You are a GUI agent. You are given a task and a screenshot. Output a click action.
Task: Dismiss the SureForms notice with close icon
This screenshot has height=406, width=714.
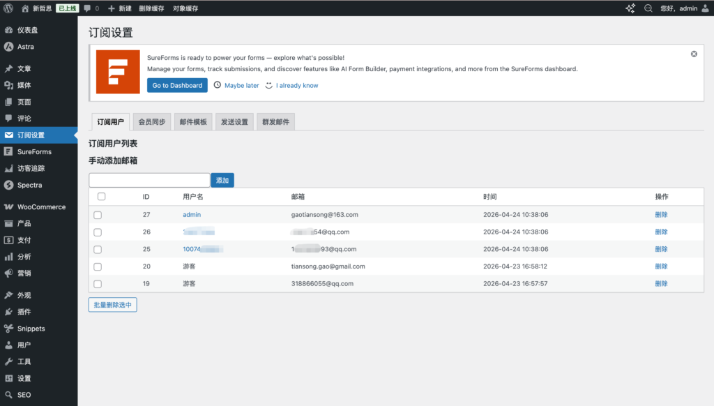pyautogui.click(x=694, y=54)
